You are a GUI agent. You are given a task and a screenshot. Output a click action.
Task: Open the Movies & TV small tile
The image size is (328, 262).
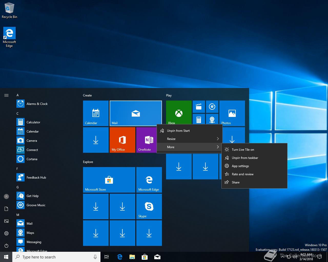pos(199,107)
